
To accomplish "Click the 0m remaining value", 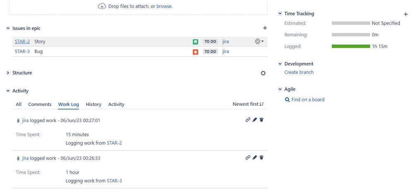I will [375, 35].
